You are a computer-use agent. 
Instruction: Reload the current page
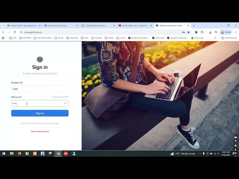tap(15, 32)
